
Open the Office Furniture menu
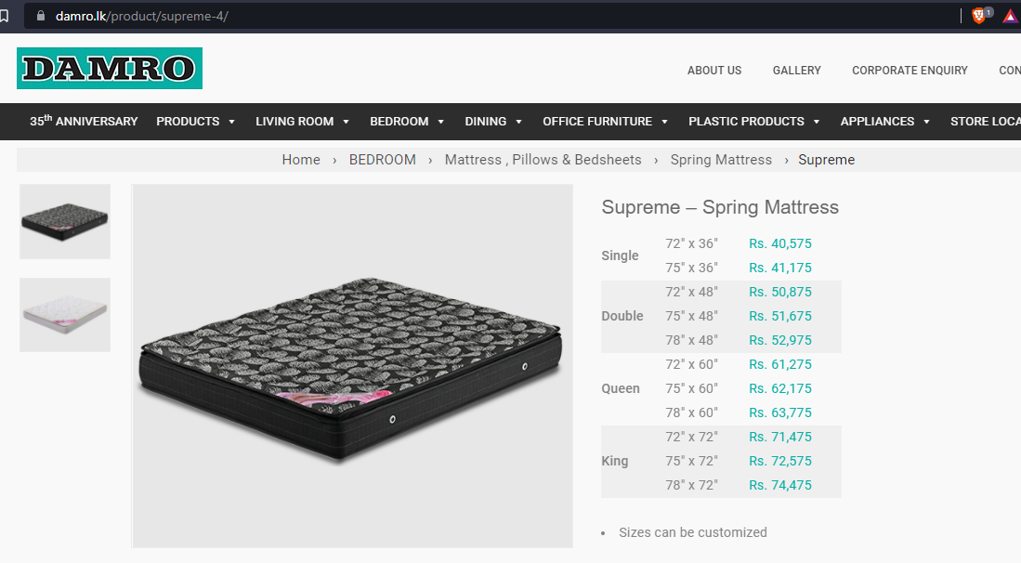coord(597,122)
